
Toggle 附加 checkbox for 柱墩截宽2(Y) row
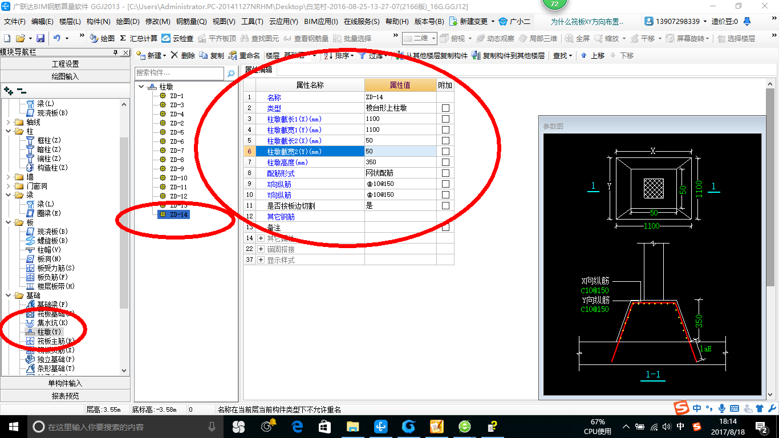point(445,151)
